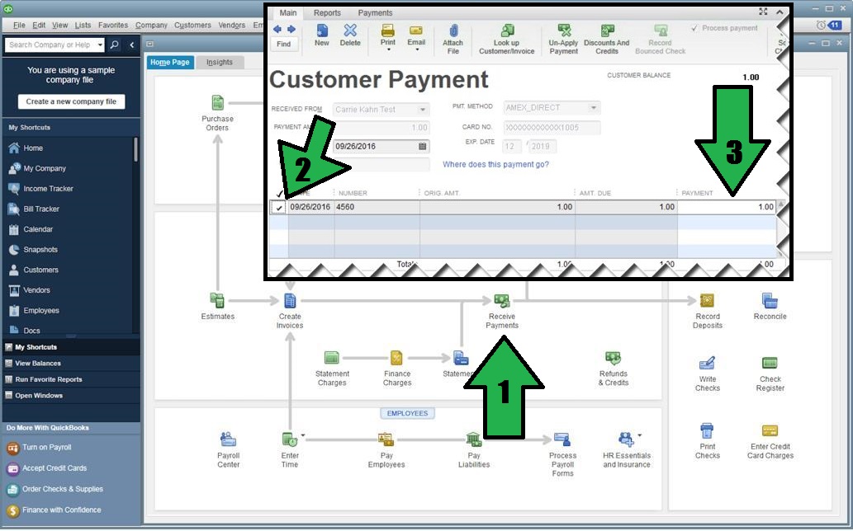Click Look up Customer/Invoice
853x531 pixels.
click(506, 39)
